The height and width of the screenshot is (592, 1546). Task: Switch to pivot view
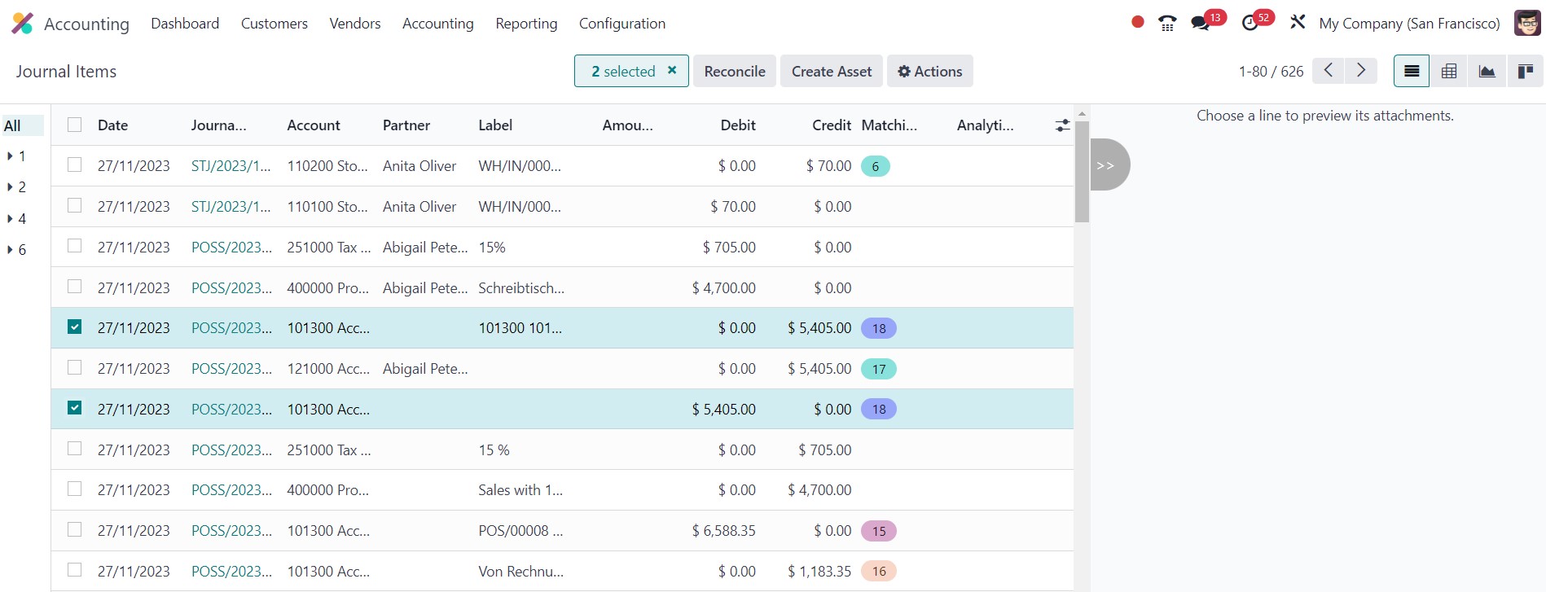click(x=1449, y=72)
